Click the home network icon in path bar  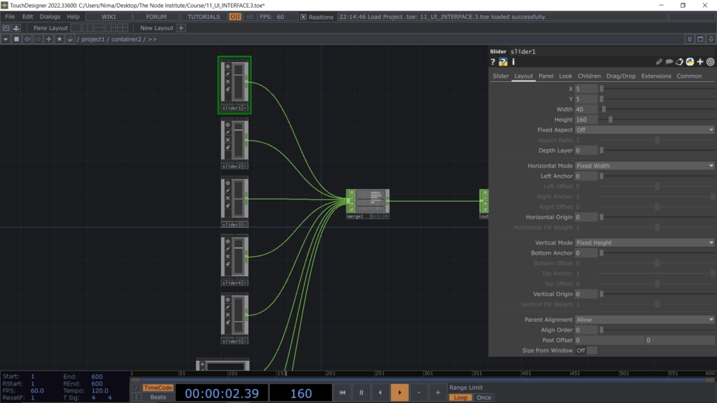pos(70,39)
